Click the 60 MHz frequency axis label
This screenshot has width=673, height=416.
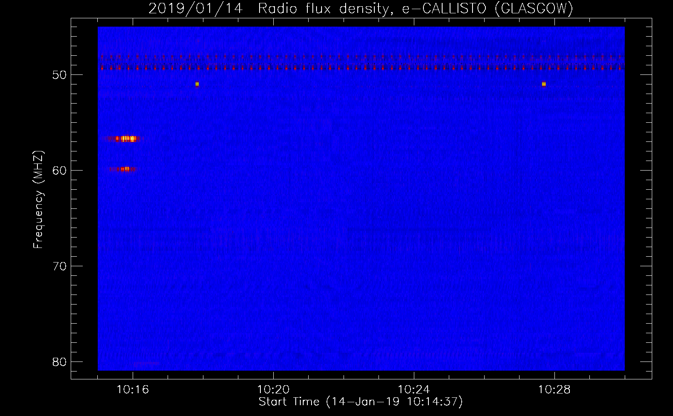pos(60,171)
